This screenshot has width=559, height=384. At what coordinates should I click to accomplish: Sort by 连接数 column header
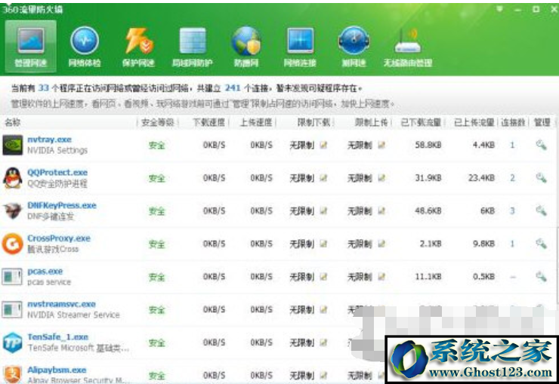click(x=513, y=122)
